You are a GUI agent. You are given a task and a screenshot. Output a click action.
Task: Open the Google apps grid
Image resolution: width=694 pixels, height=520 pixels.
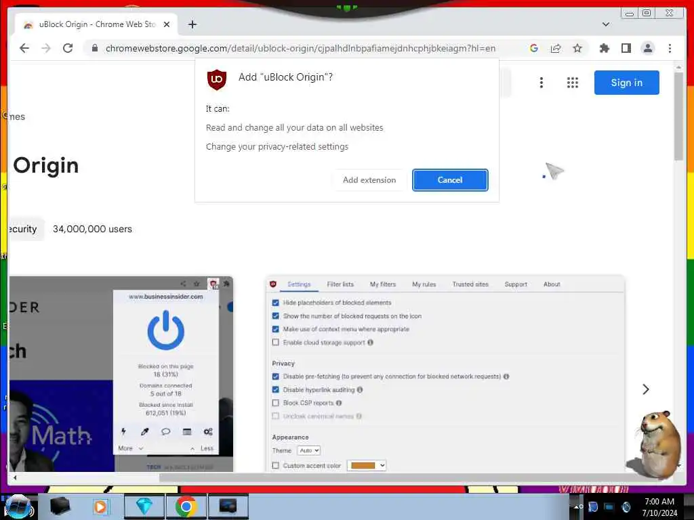click(x=572, y=83)
